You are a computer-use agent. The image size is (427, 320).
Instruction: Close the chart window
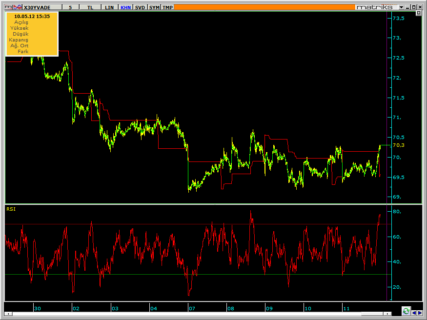[420, 7]
